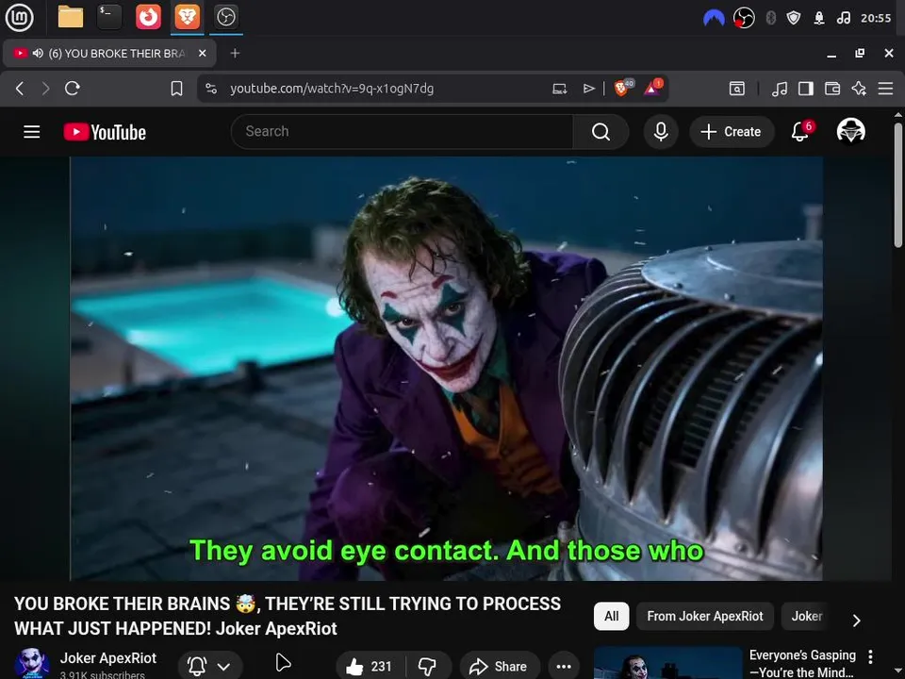Like the video with 231 likes
Image resolution: width=905 pixels, height=679 pixels.
(370, 667)
